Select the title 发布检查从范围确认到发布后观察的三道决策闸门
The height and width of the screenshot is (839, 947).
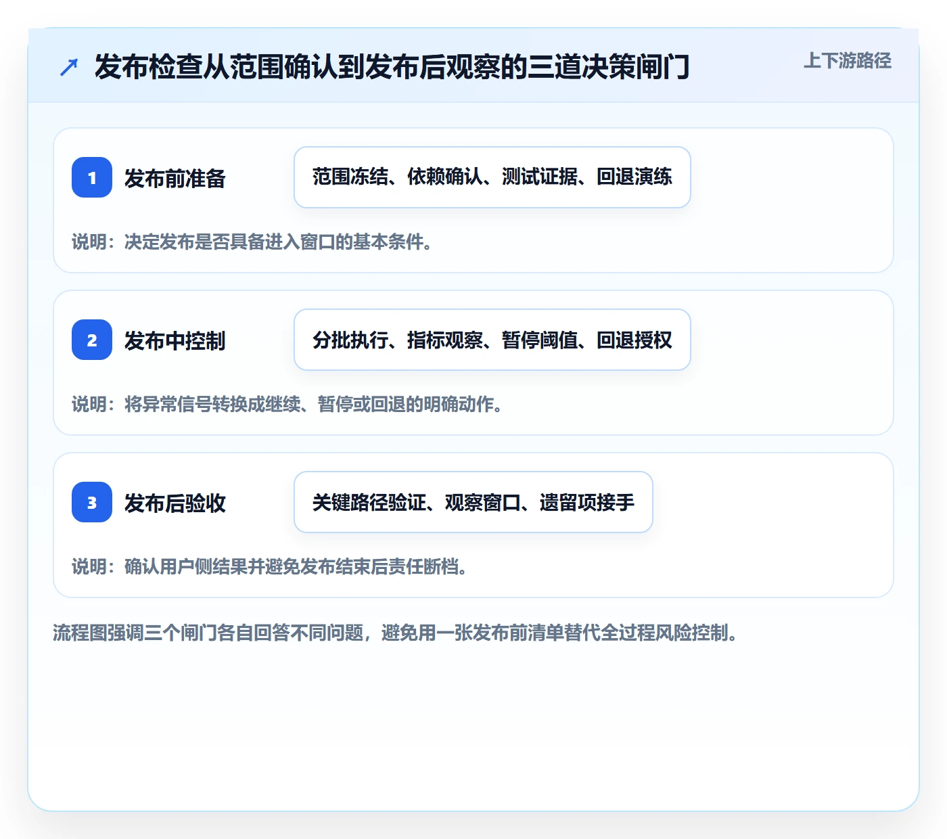tap(392, 67)
